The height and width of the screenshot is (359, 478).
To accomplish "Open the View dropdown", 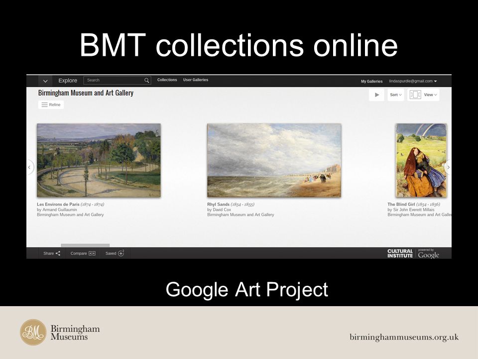I will point(430,95).
